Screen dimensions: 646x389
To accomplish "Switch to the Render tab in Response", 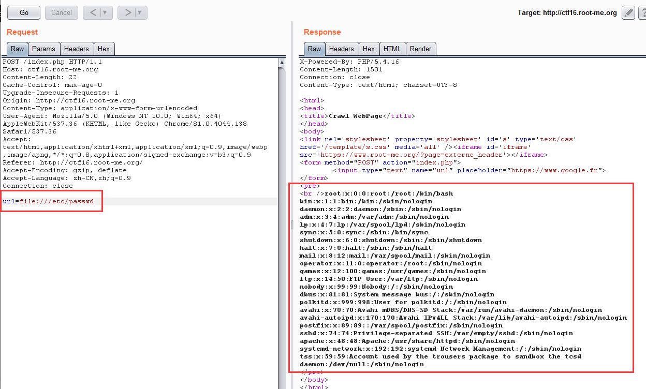I will (420, 49).
